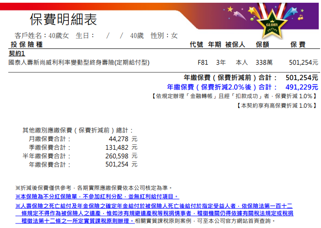Click the 性別：女 field
The width and height of the screenshot is (321, 228).
pyautogui.click(x=164, y=36)
